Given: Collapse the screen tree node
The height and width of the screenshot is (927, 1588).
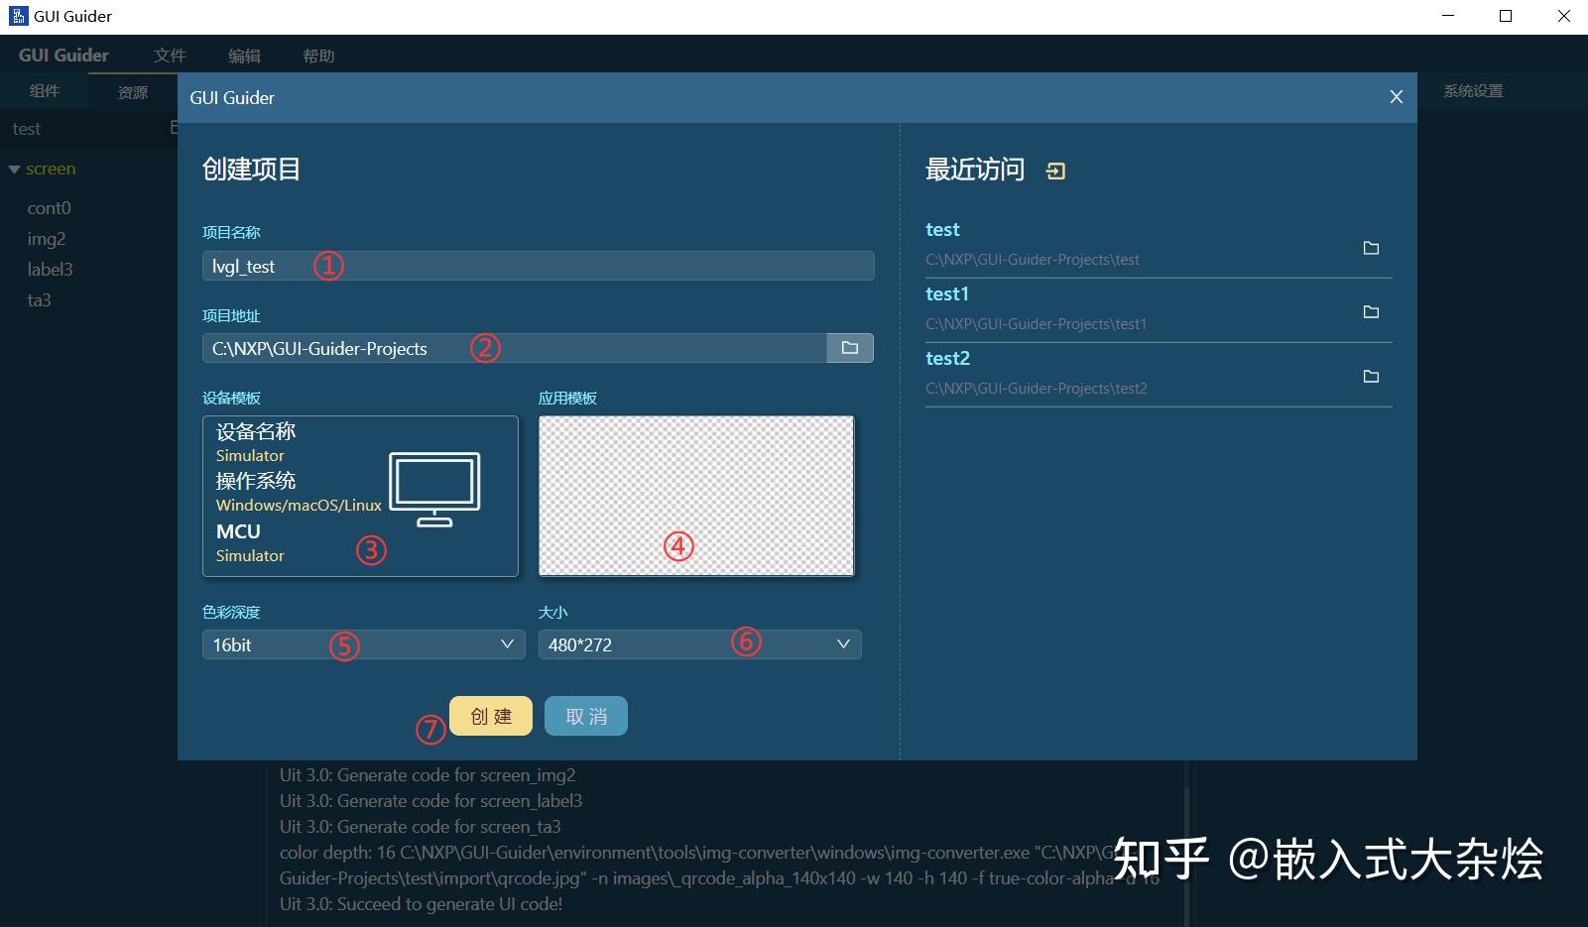Looking at the screenshot, I should tap(15, 169).
